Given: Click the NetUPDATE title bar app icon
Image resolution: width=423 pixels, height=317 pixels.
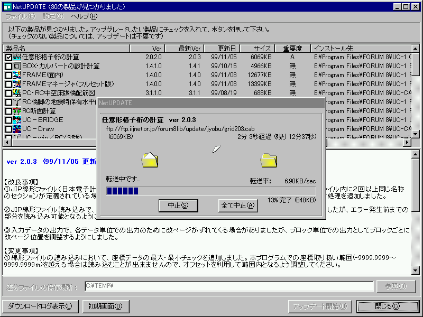Looking at the screenshot, I should coord(7,6).
